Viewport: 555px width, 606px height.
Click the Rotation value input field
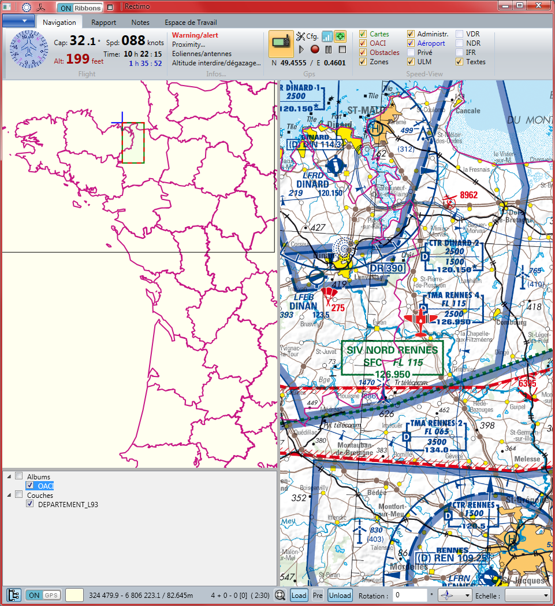point(410,595)
